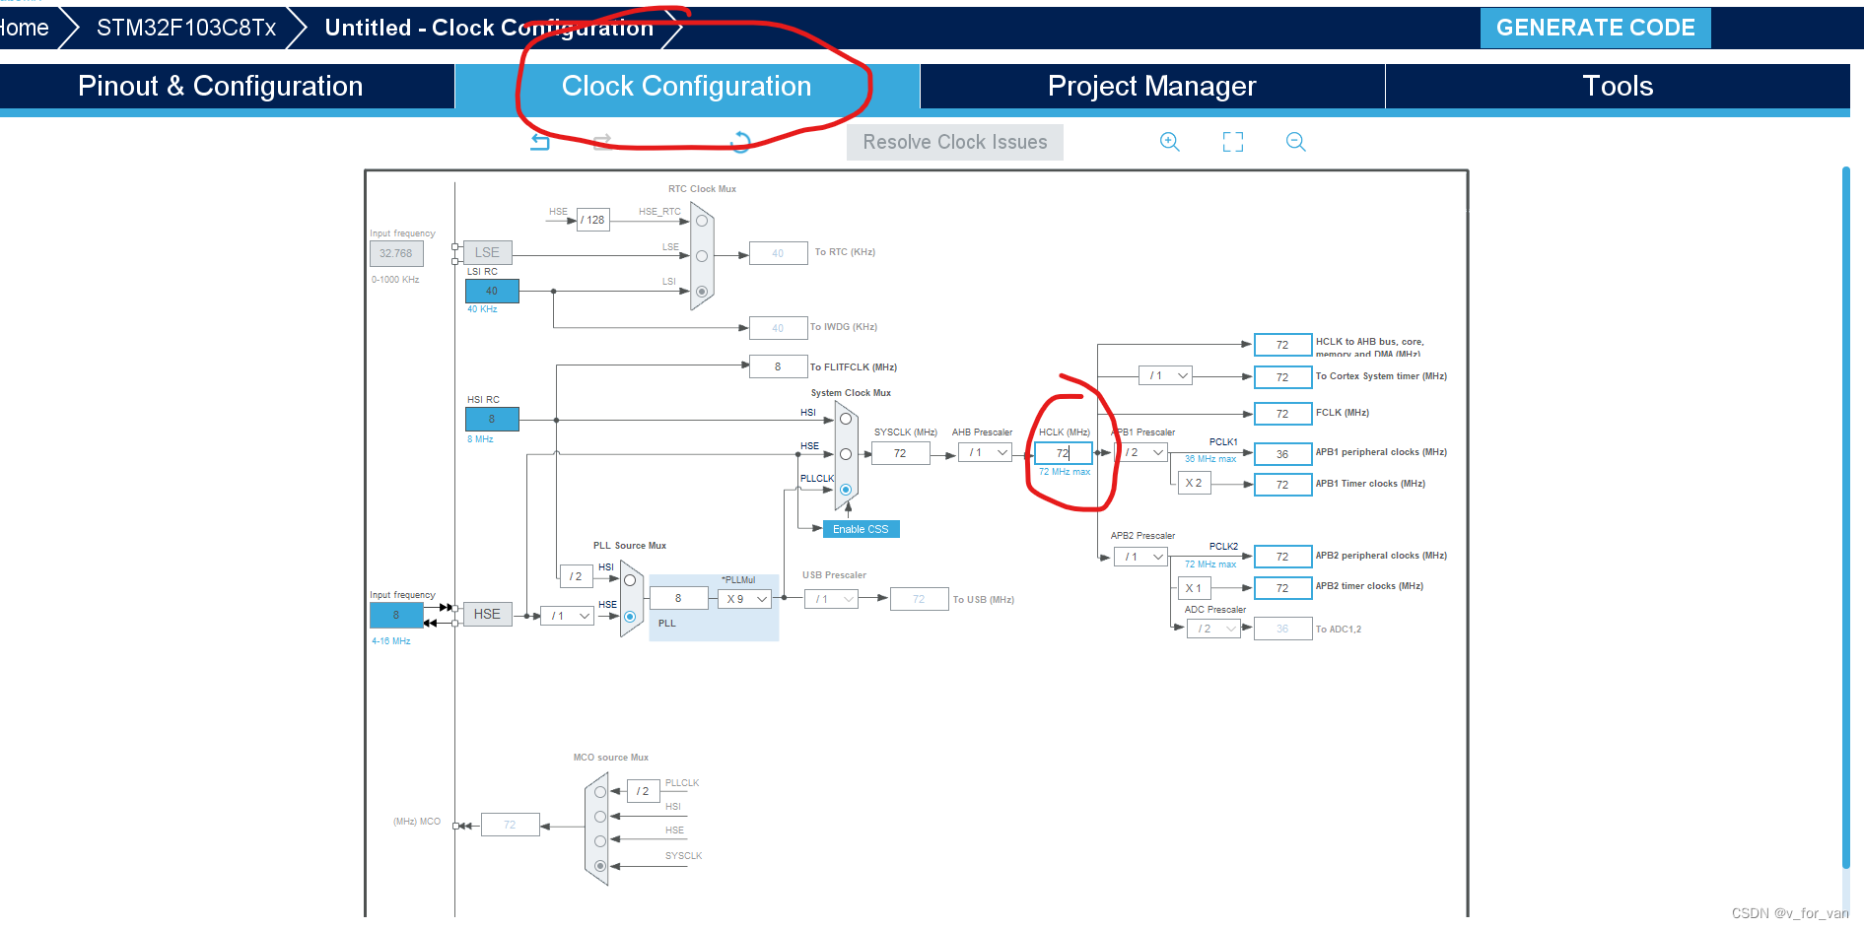The width and height of the screenshot is (1864, 929).
Task: Select LSI in RTC Clock Mux
Action: pyautogui.click(x=702, y=292)
